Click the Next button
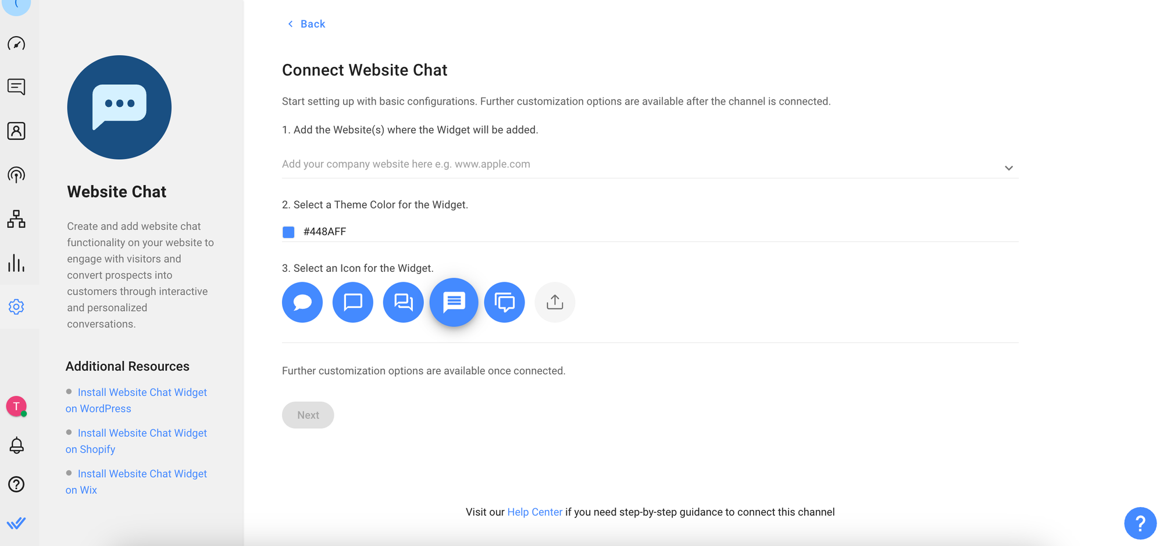The width and height of the screenshot is (1163, 546). [308, 415]
